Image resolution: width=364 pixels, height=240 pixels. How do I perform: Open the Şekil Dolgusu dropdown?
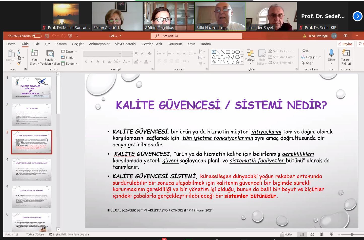281,51
